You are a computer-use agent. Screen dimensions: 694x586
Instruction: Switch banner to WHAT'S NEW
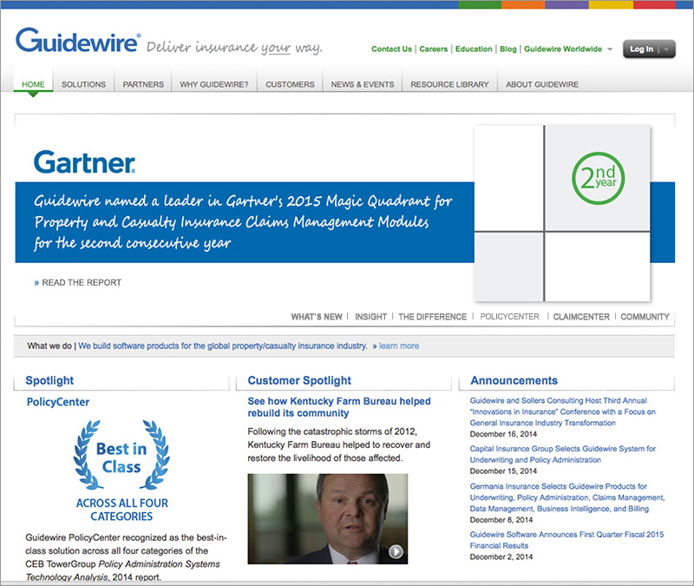[317, 317]
